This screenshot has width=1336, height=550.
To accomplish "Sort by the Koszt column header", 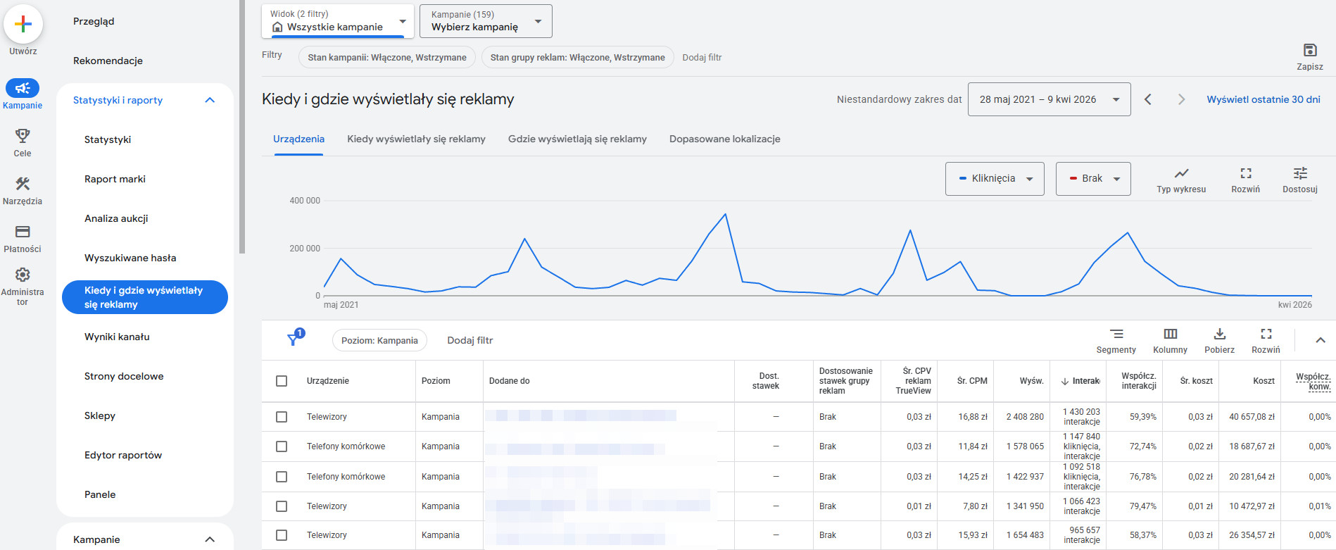I will pos(1263,381).
